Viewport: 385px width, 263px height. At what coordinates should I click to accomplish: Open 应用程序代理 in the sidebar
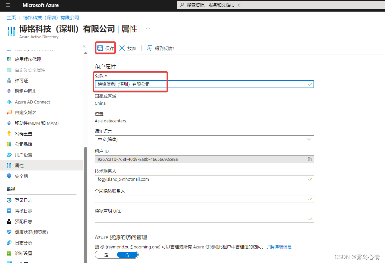pyautogui.click(x=28, y=59)
